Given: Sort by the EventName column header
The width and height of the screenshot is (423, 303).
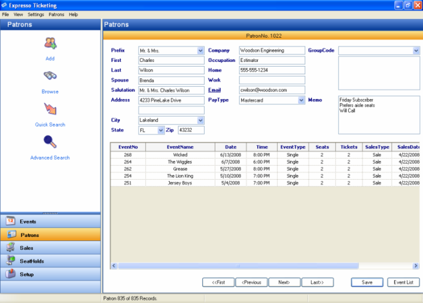Looking at the screenshot, I should coord(180,147).
